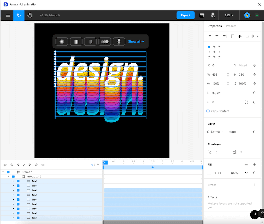Screen dimensions: 264x224
Task: Open the Normal blend mode dropdown
Action: coord(215,132)
